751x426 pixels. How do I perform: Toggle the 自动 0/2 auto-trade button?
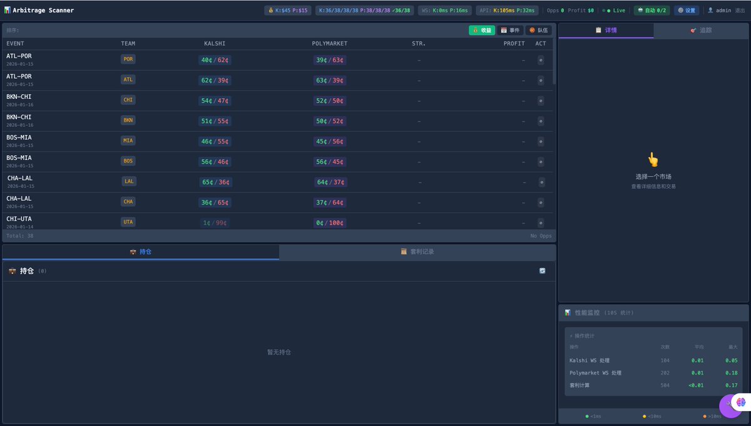point(651,10)
